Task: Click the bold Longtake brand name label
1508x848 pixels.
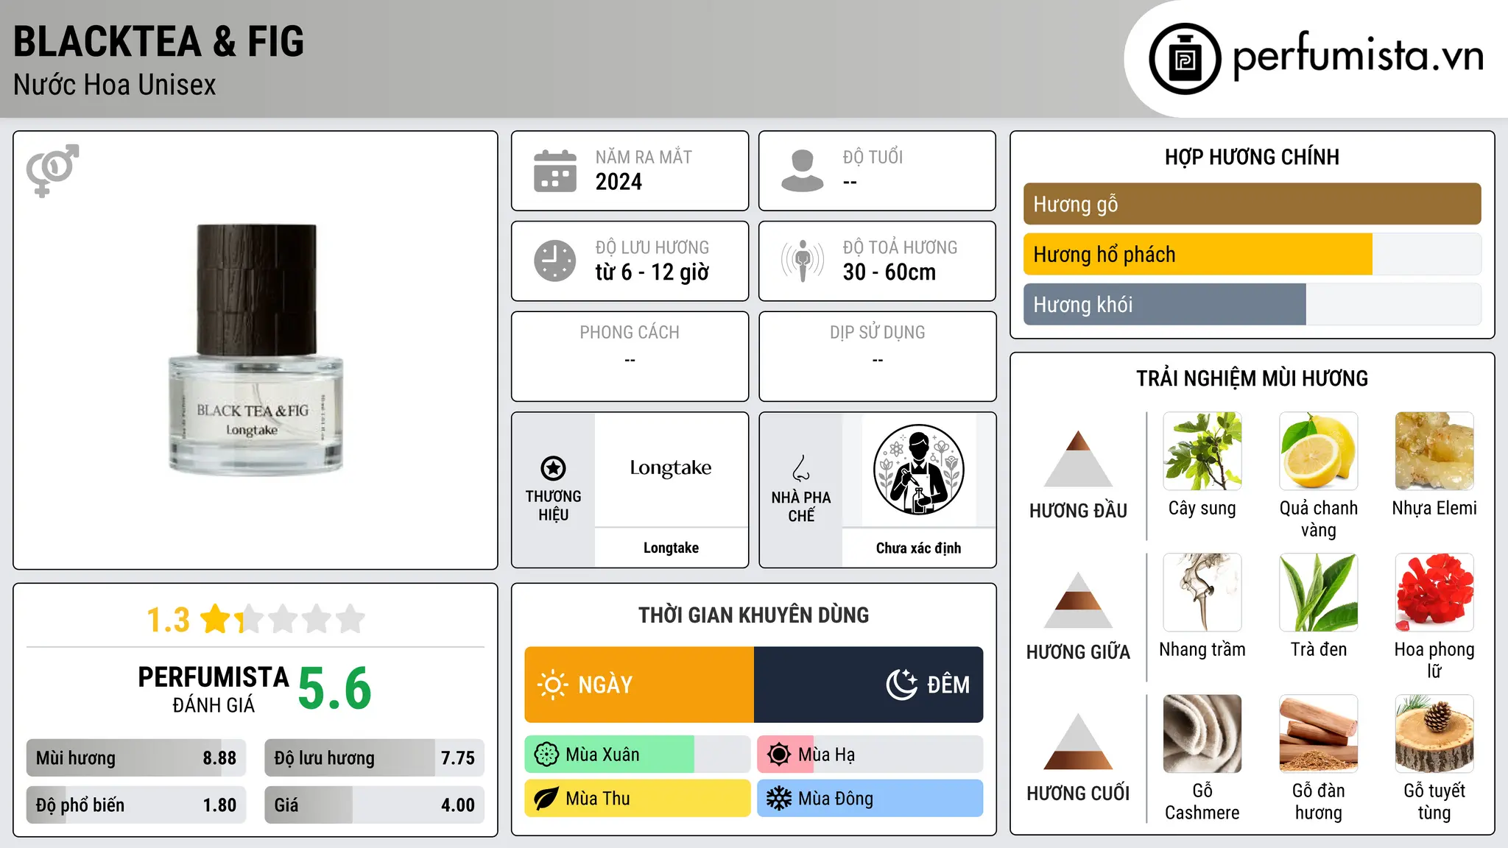Action: 671,548
